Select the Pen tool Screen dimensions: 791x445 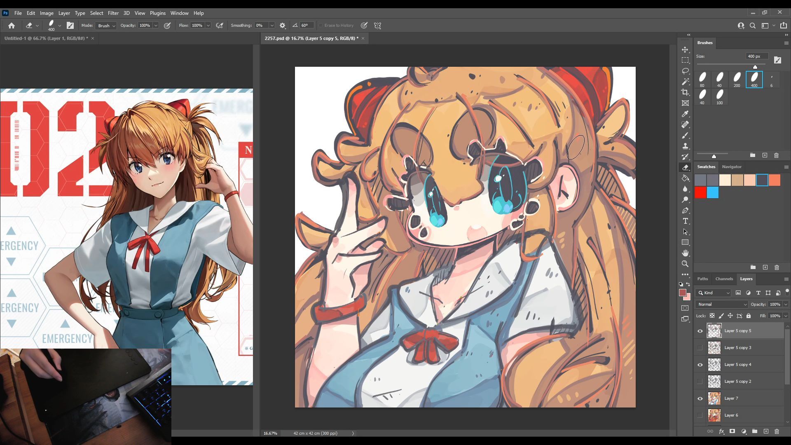pyautogui.click(x=685, y=210)
